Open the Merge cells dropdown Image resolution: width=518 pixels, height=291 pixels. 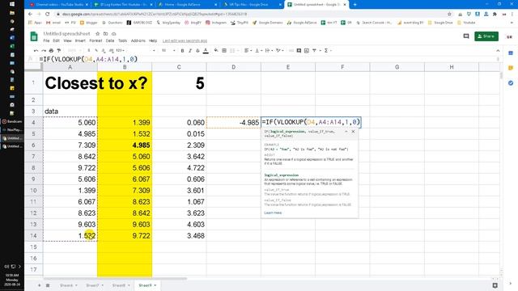234,50
